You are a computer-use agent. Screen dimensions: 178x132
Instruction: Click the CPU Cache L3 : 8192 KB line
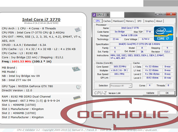[x=20, y=53]
